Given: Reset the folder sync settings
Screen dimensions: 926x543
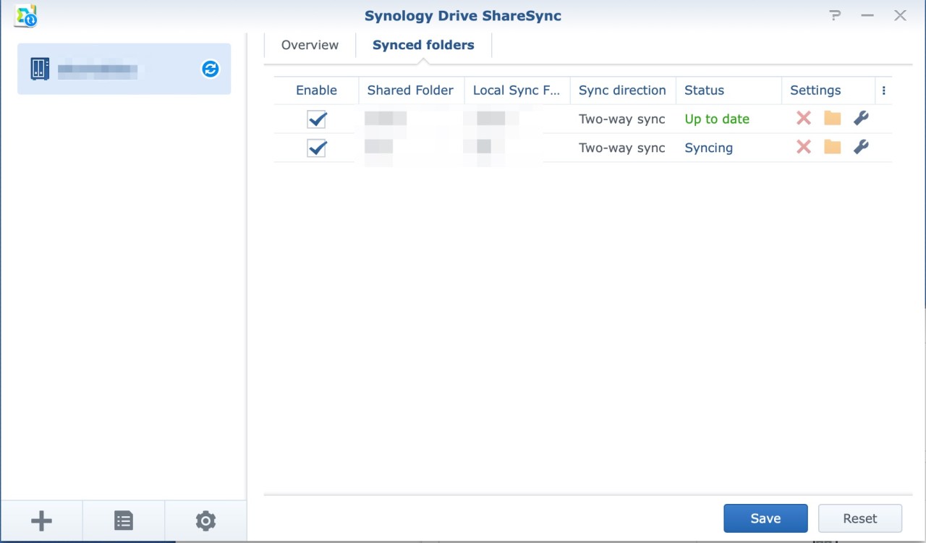Looking at the screenshot, I should coord(859,518).
